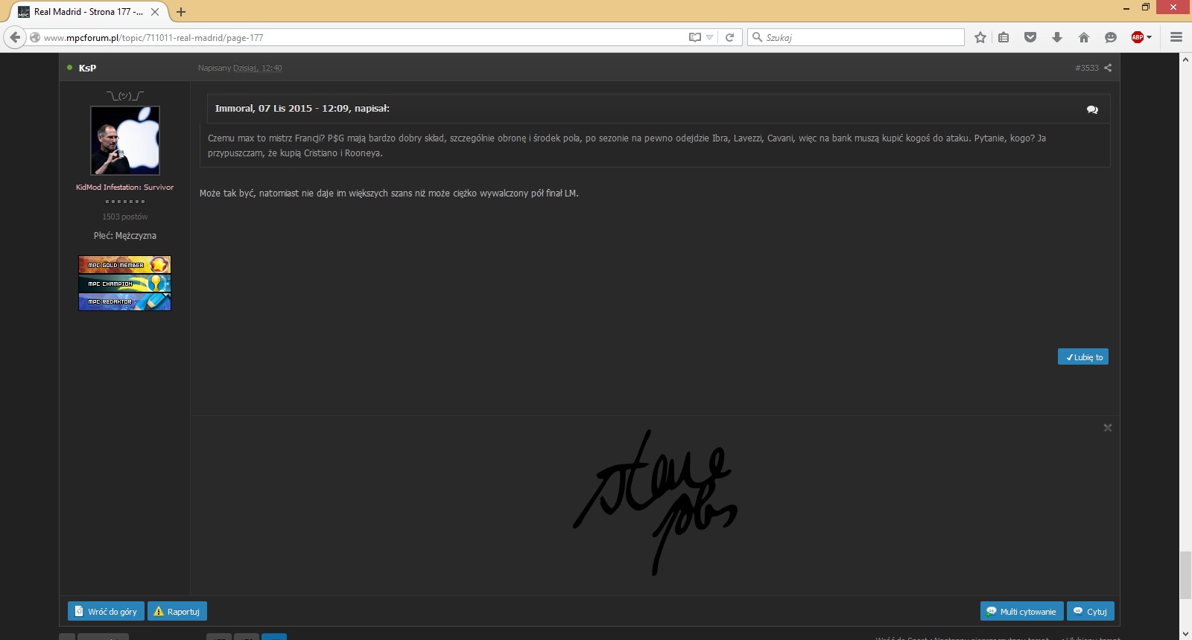The image size is (1192, 640).
Task: Like the post with Lubię to
Action: click(1083, 357)
